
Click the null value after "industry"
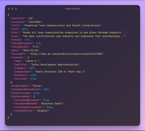[x=33, y=75]
